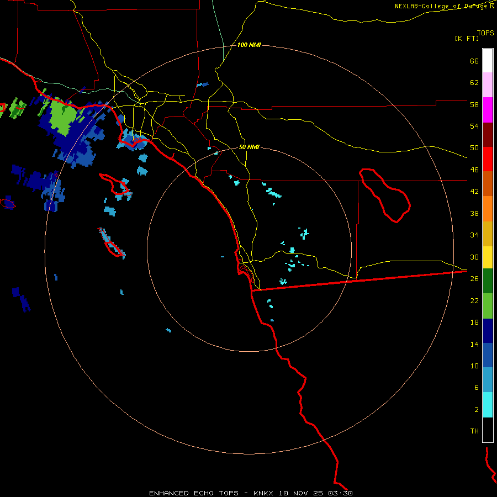Image resolution: width=497 pixels, height=497 pixels.
Task: Select the dark green legend swatch
Action: coord(488,281)
